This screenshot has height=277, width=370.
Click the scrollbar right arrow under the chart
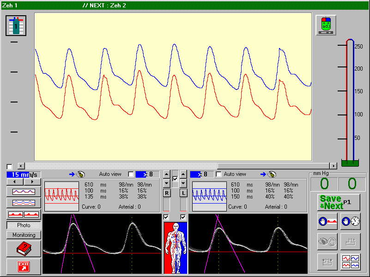click(334, 166)
